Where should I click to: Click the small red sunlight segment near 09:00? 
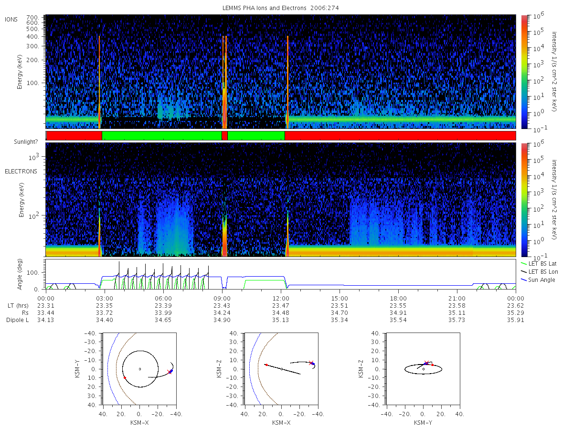click(224, 136)
